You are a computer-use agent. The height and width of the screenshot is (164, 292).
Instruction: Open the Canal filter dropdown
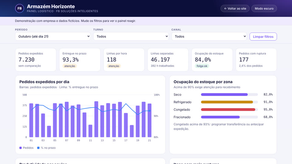click(x=209, y=36)
